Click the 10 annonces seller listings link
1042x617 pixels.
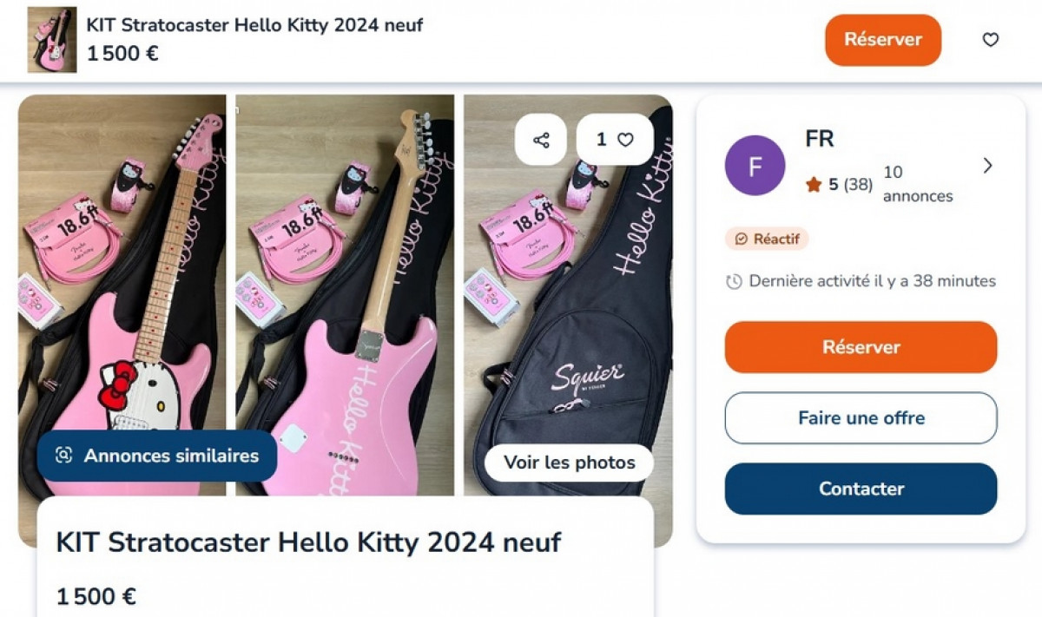917,184
